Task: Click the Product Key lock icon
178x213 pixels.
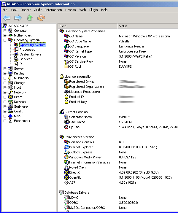Action: (x=66, y=102)
